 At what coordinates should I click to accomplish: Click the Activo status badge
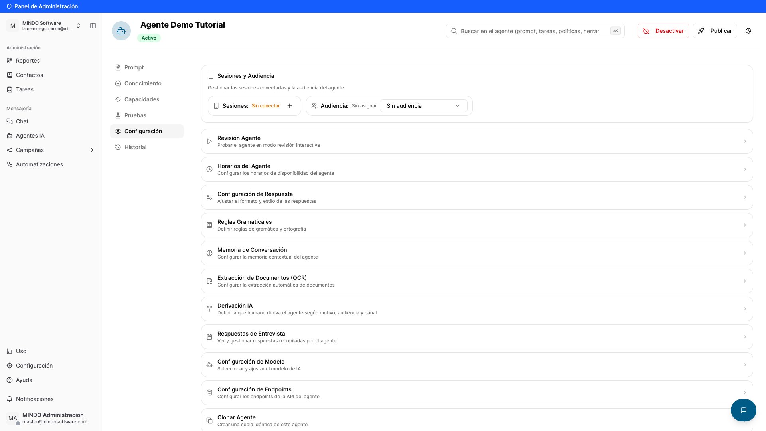click(x=149, y=38)
